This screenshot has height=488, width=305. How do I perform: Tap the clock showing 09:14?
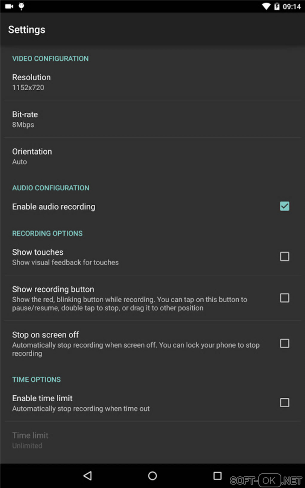click(292, 7)
